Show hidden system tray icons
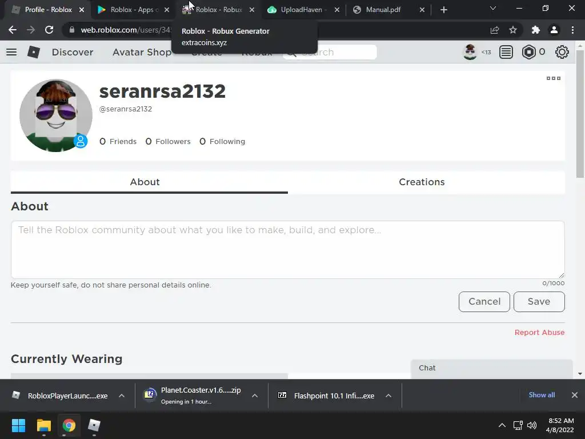The height and width of the screenshot is (439, 585). pyautogui.click(x=502, y=425)
